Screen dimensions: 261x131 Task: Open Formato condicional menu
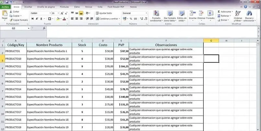point(156,16)
